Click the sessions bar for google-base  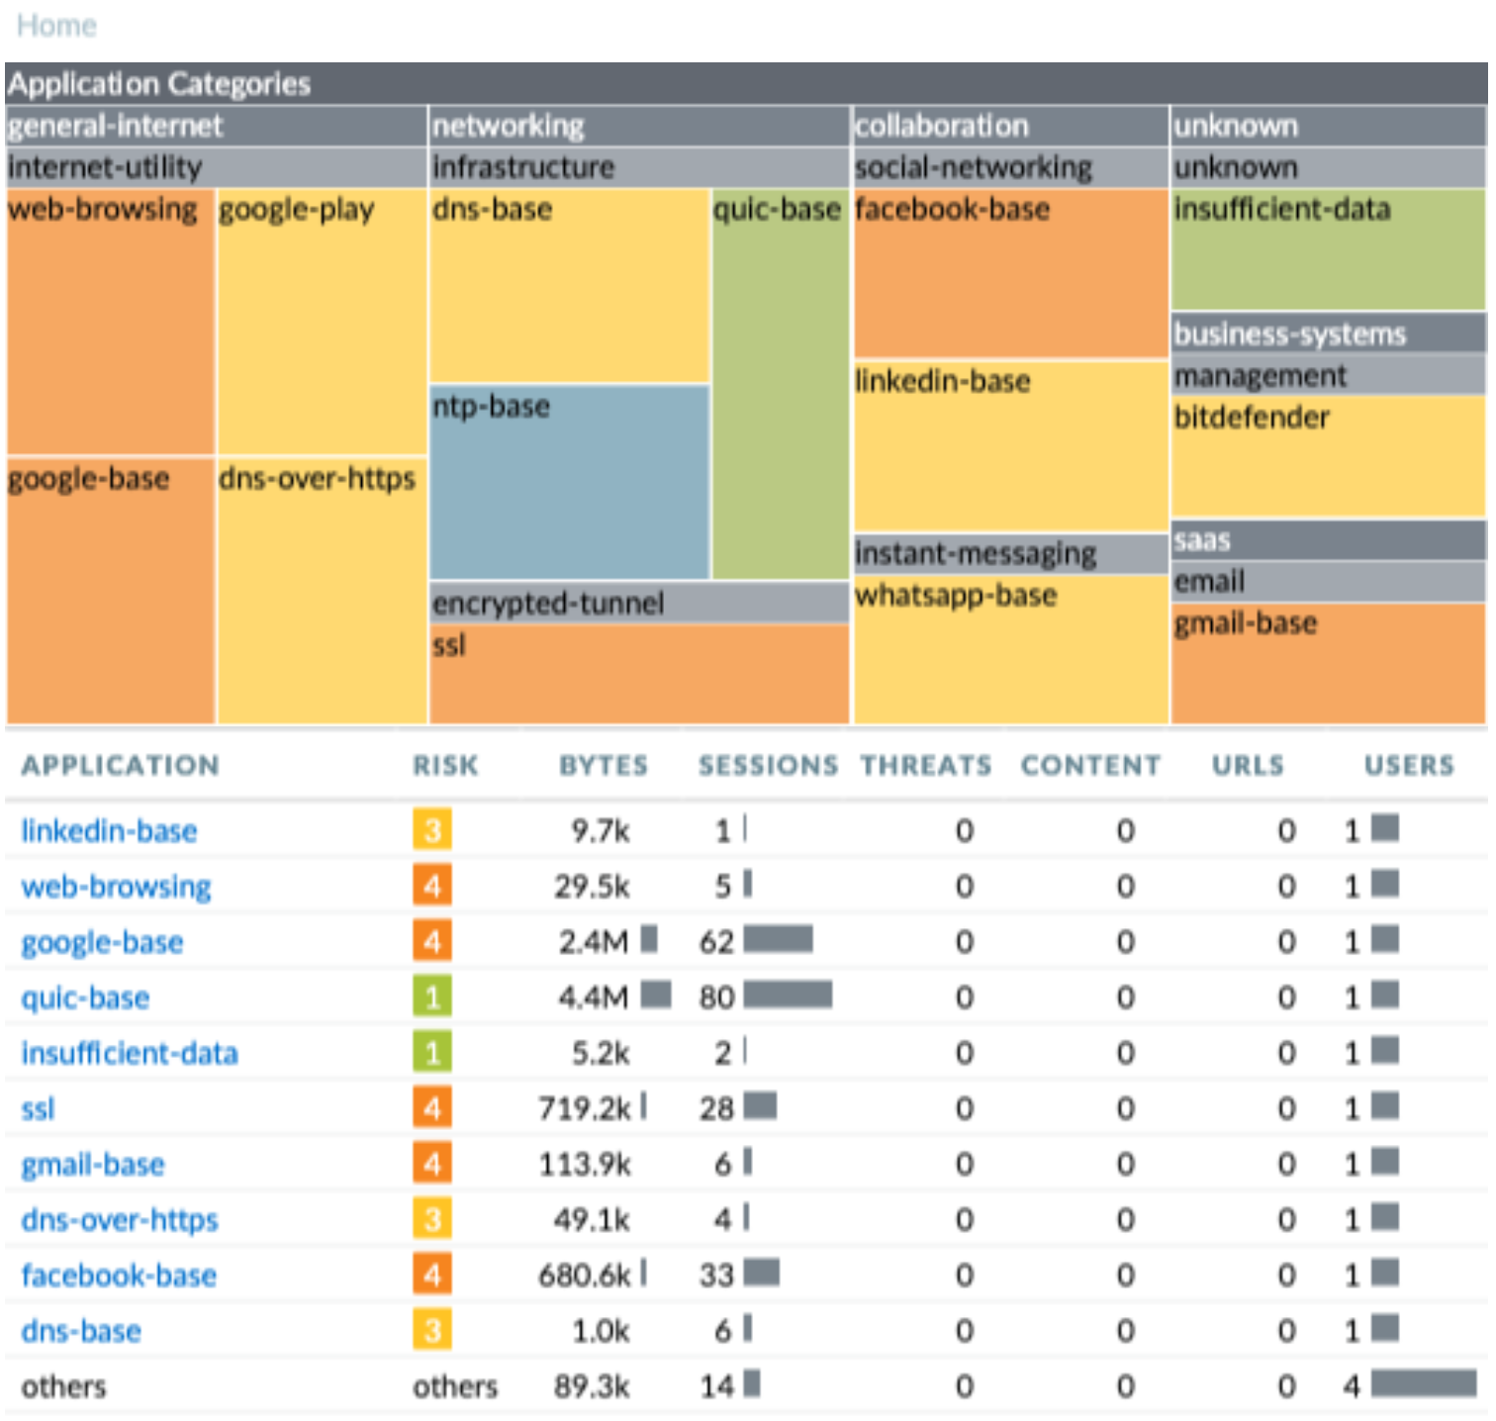pyautogui.click(x=778, y=940)
